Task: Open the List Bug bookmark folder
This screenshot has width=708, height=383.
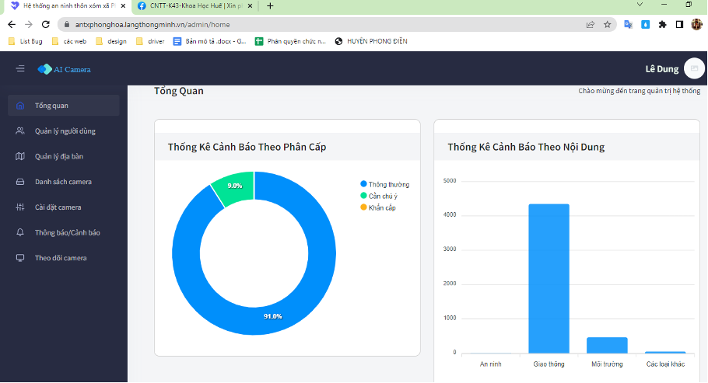Action: click(27, 41)
